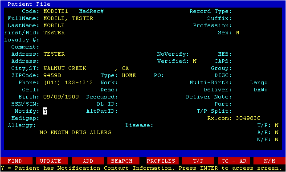Viewport: 286px width, 172px height.
Task: Click the ZIPCode value 94598
Action: 52,75
